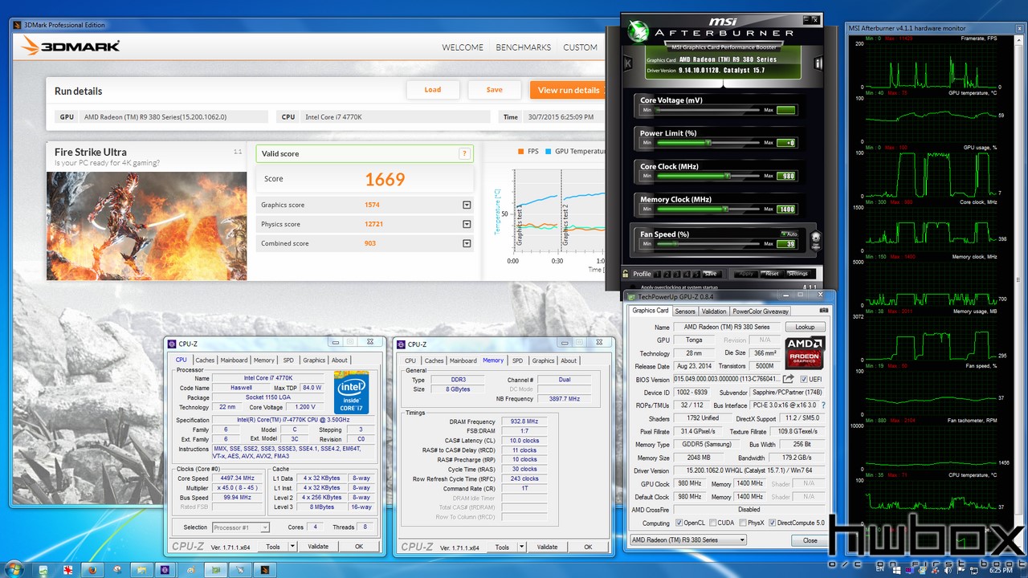The width and height of the screenshot is (1028, 578).
Task: Toggle the Afterburner profile lock icon
Action: pos(625,274)
